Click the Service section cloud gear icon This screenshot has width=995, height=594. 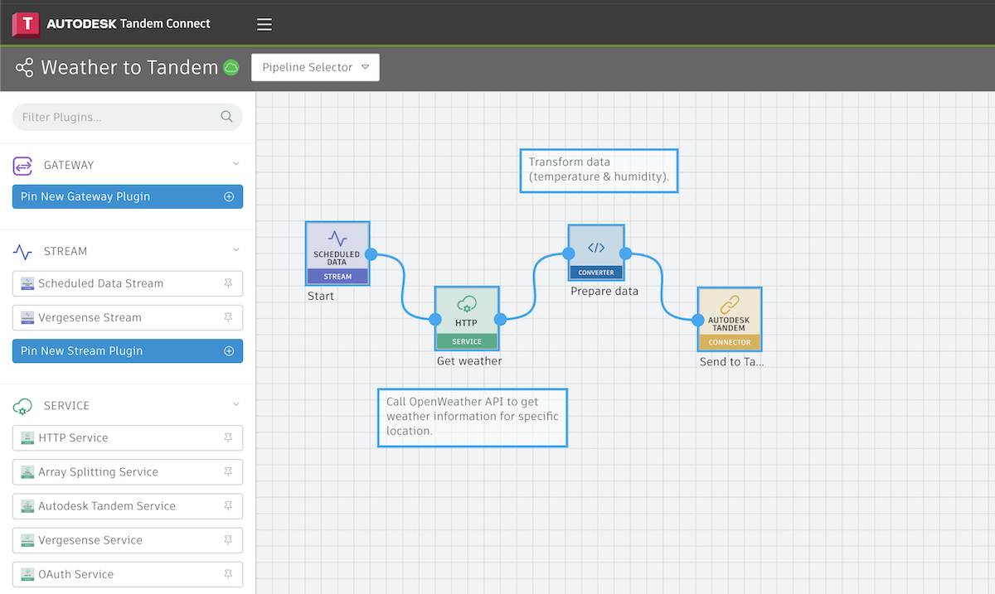pyautogui.click(x=22, y=406)
